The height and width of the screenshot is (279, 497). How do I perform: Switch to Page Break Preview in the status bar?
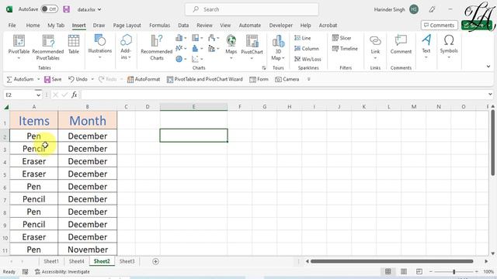[x=419, y=271]
